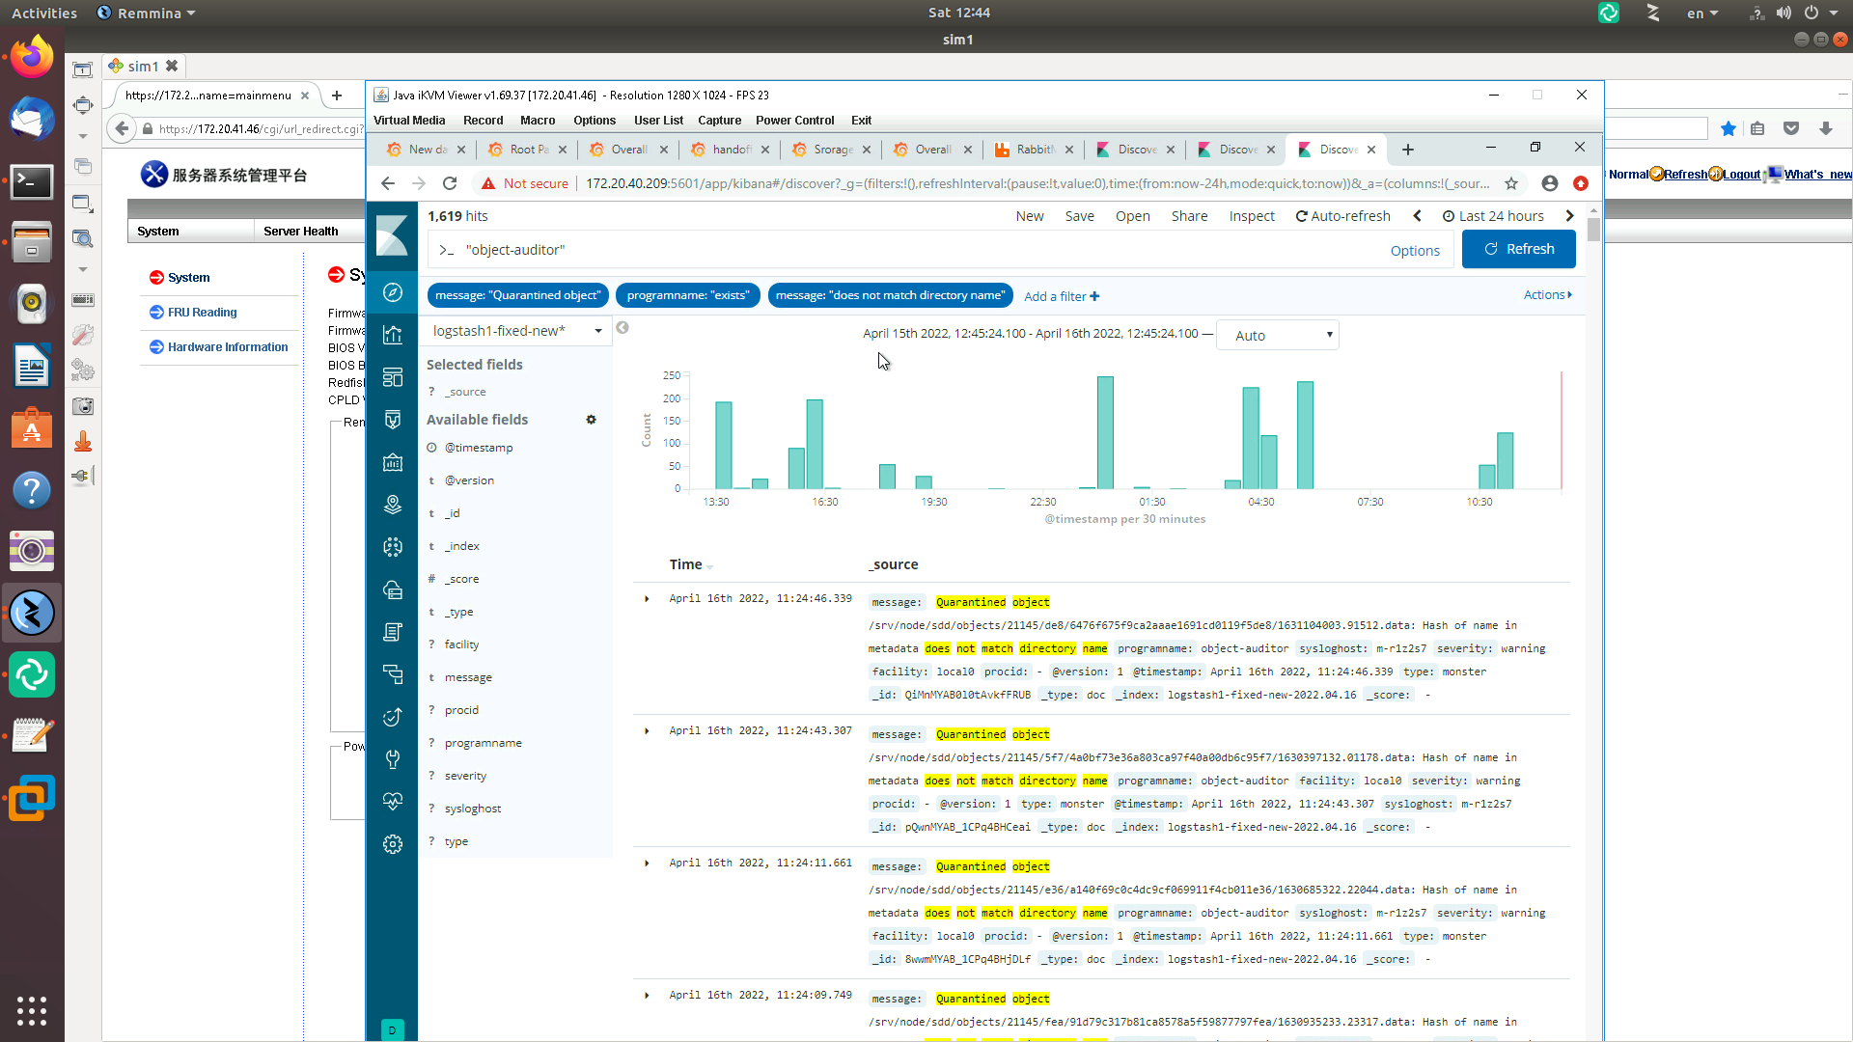Open Kibana Maps pin icon

pyautogui.click(x=392, y=504)
